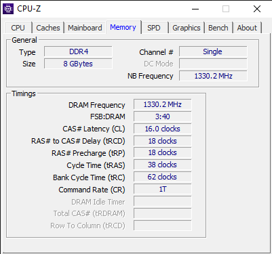
Task: Click the DDR4 memory type field
Action: pyautogui.click(x=78, y=51)
